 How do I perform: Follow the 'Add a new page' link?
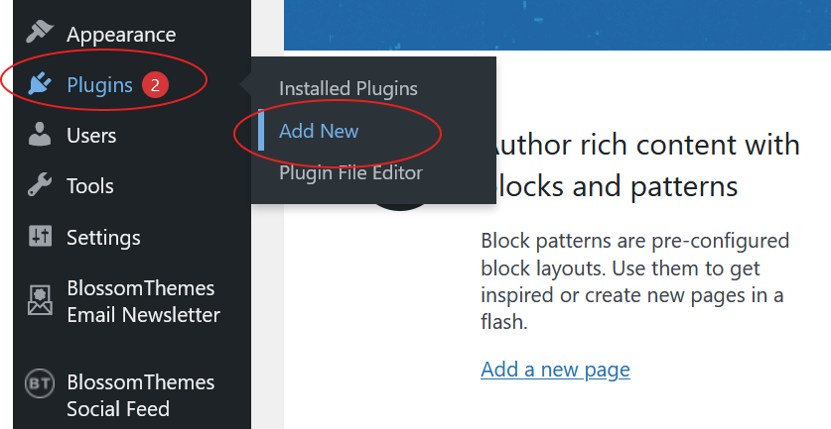click(555, 370)
